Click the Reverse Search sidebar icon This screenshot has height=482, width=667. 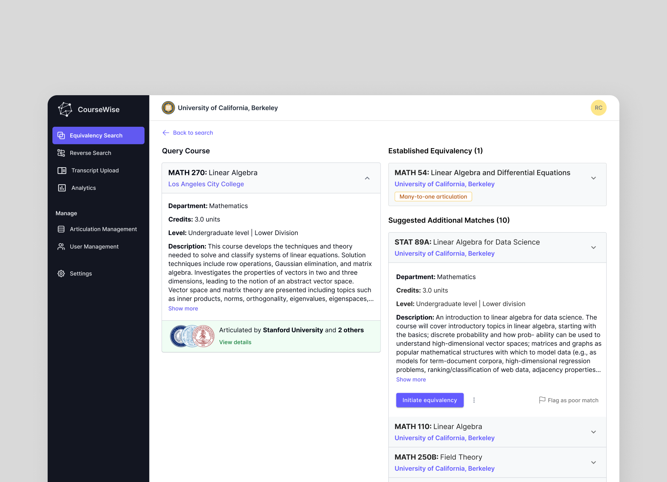(61, 153)
